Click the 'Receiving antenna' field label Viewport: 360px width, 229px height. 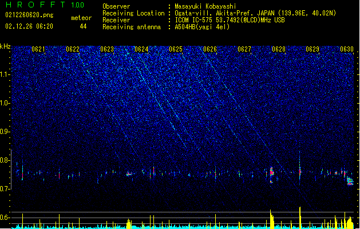[x=132, y=27]
